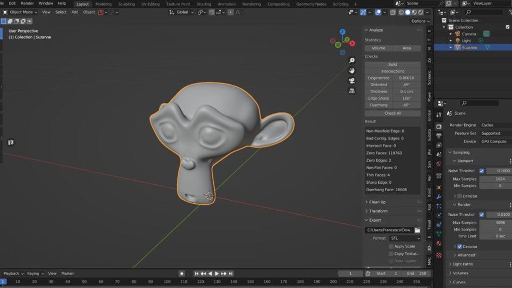Click the folder icon beside export path

[417, 230]
